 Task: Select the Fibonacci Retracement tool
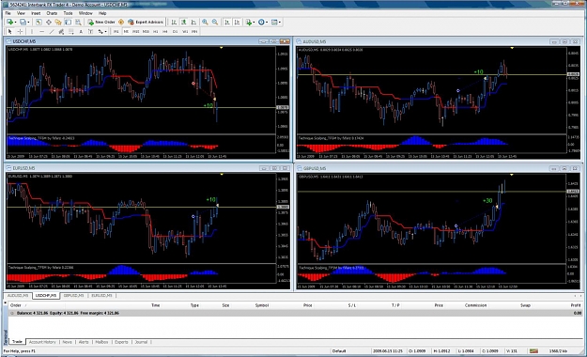(70, 31)
